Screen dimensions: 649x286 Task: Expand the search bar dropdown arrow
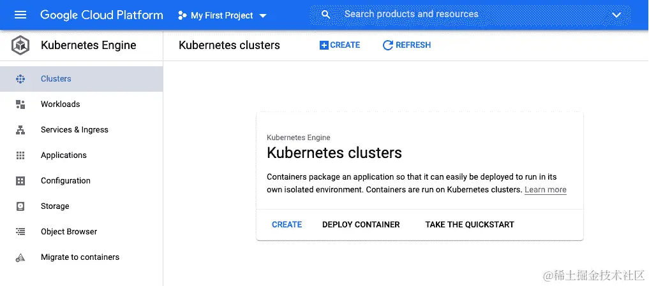coord(616,15)
